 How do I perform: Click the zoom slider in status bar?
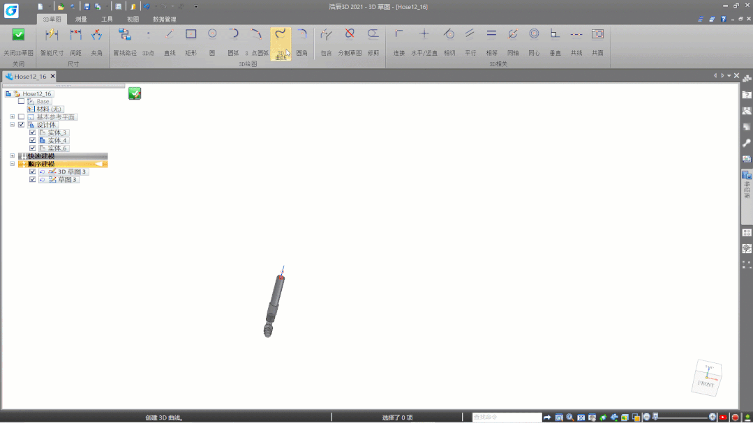point(680,417)
